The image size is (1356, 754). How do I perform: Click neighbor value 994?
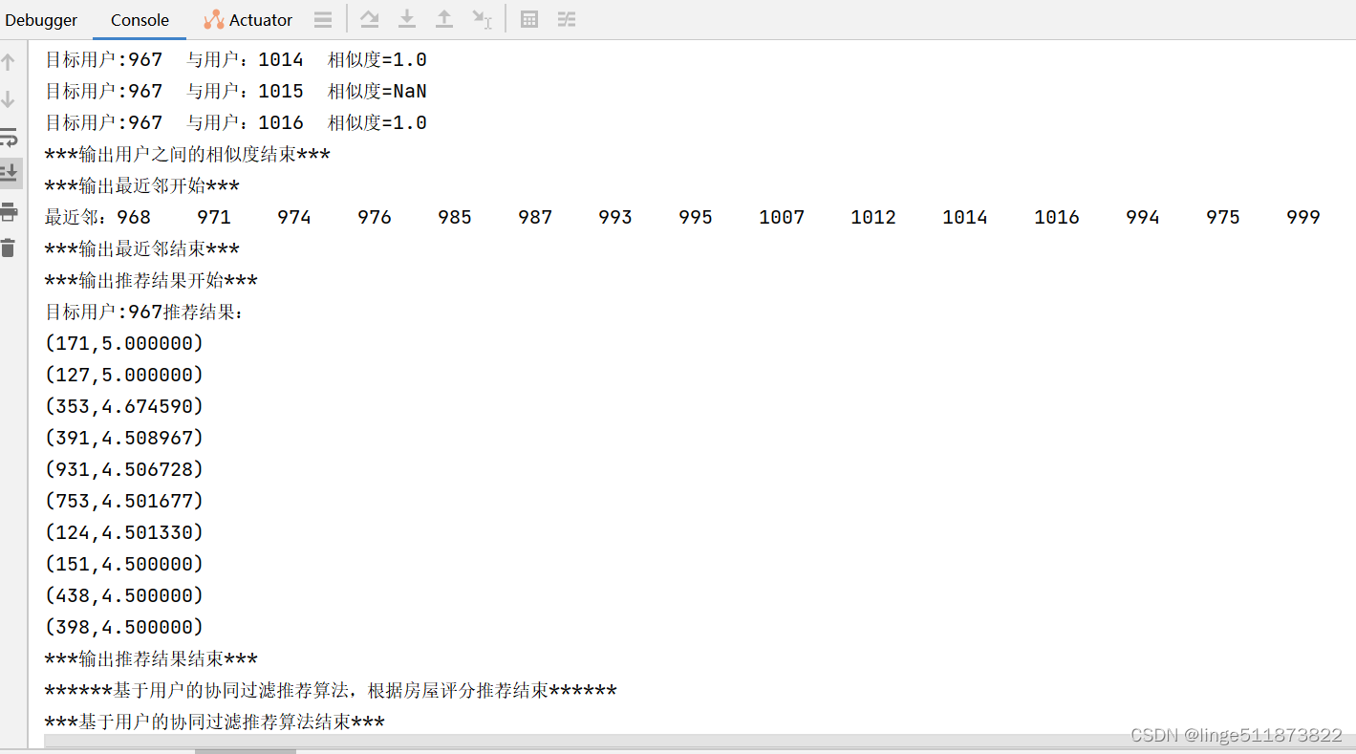tap(1143, 218)
